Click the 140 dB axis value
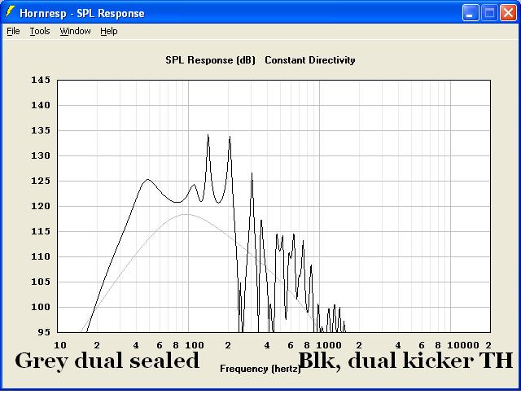Screen dimensions: 521x407 [x=41, y=105]
